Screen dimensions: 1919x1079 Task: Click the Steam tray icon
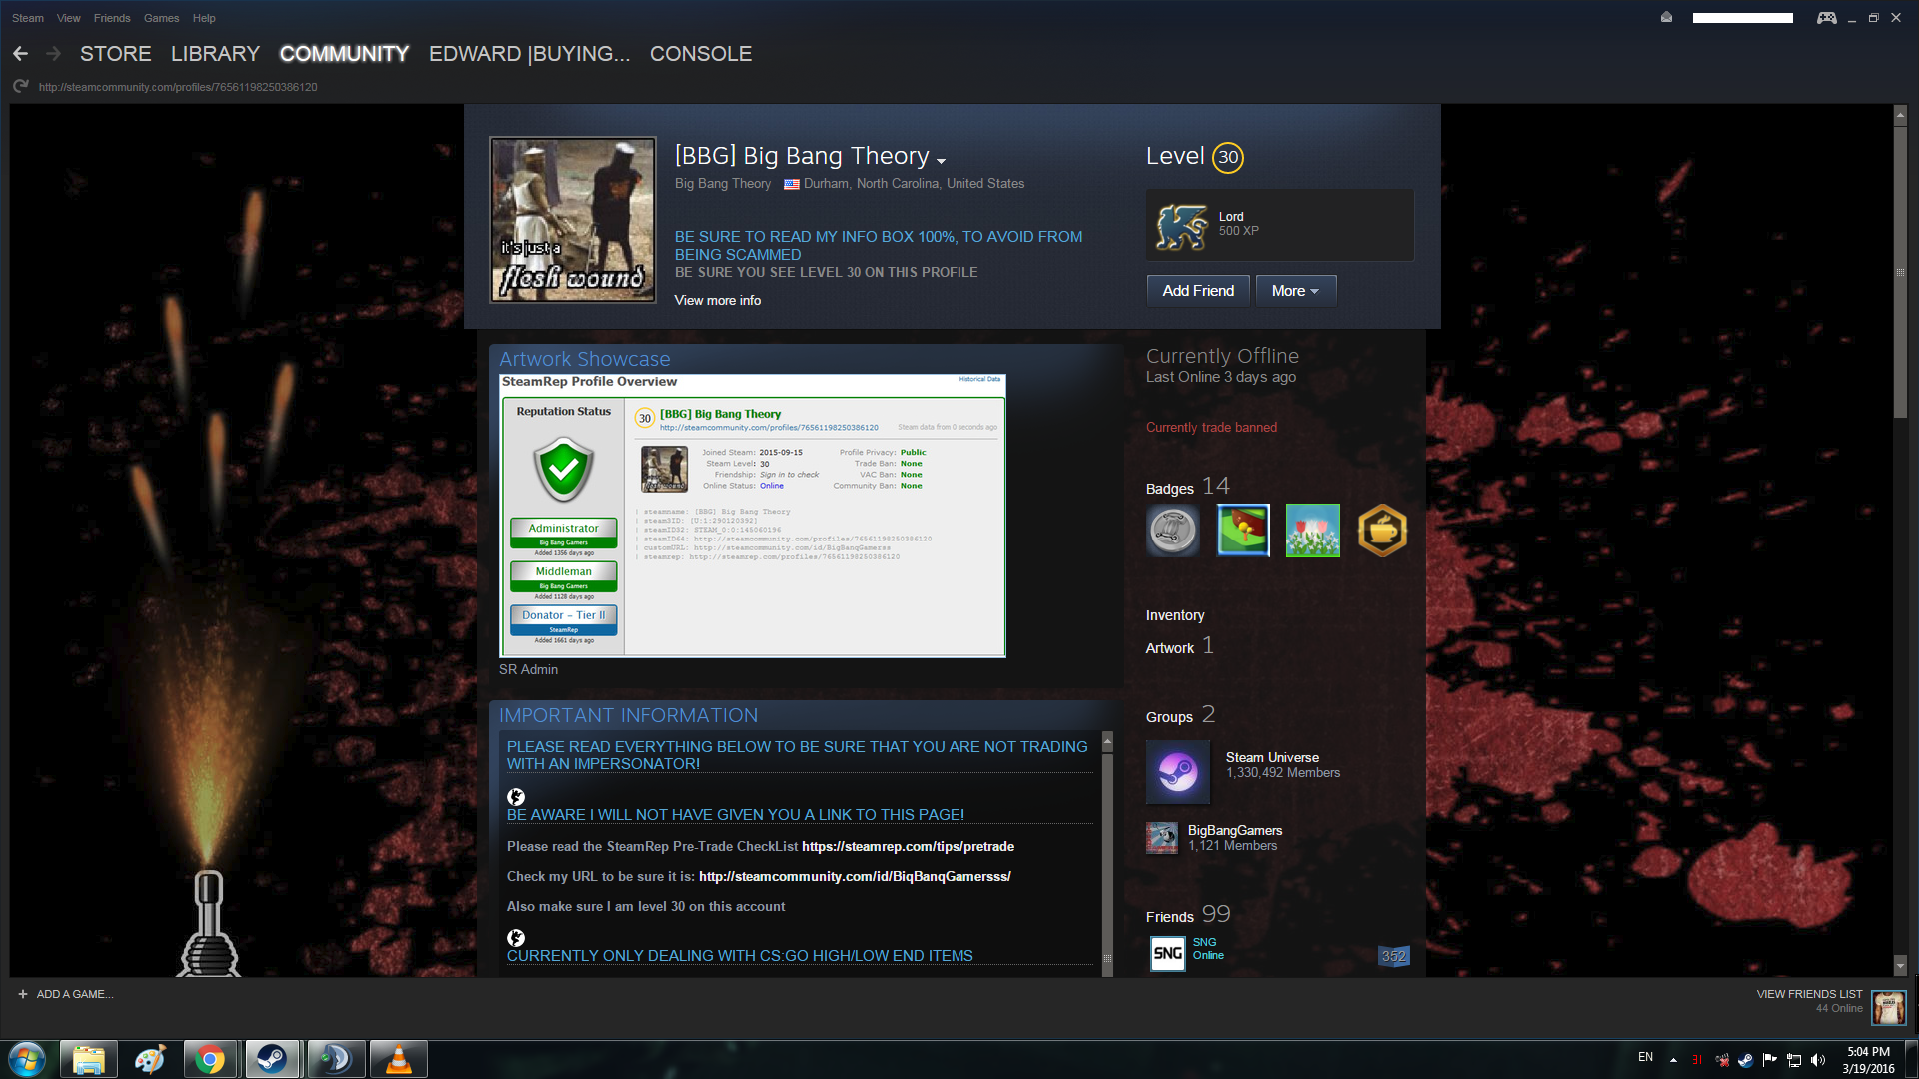click(x=1745, y=1060)
